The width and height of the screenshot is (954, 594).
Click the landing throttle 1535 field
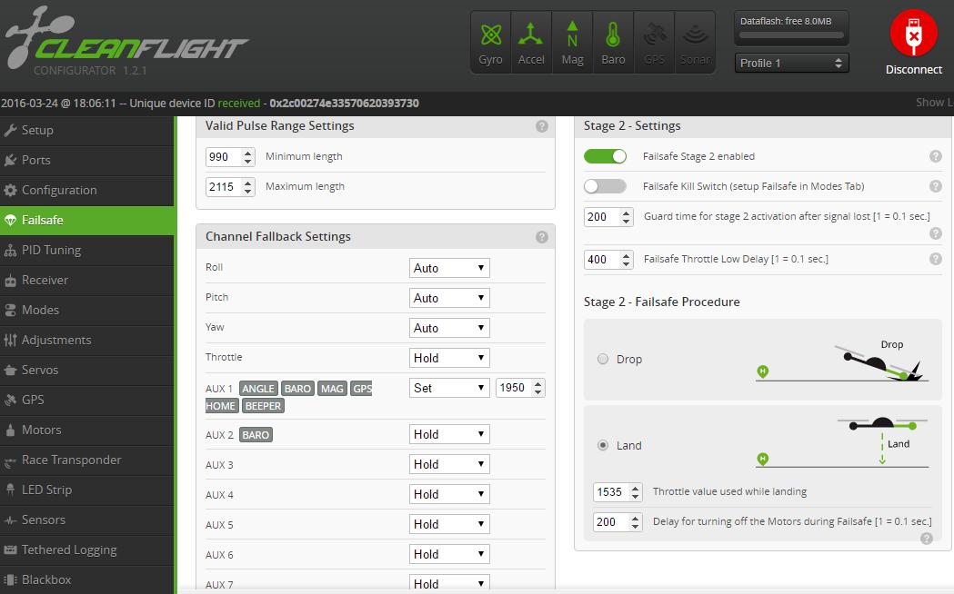coord(618,492)
